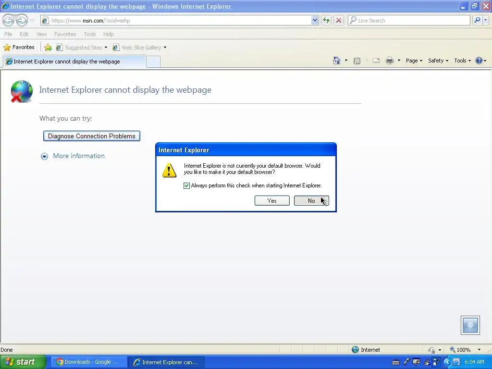The width and height of the screenshot is (492, 369).
Task: Open the Page dropdown menu
Action: coord(414,61)
